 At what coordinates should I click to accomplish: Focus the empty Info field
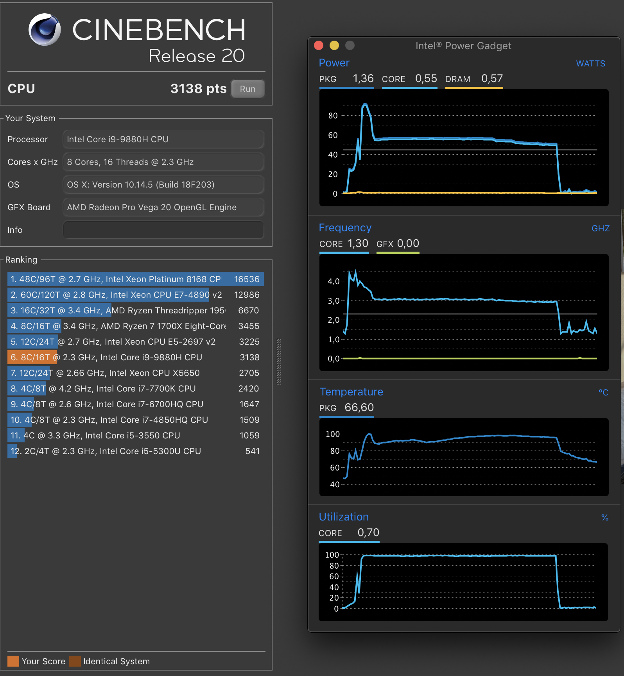click(x=163, y=230)
